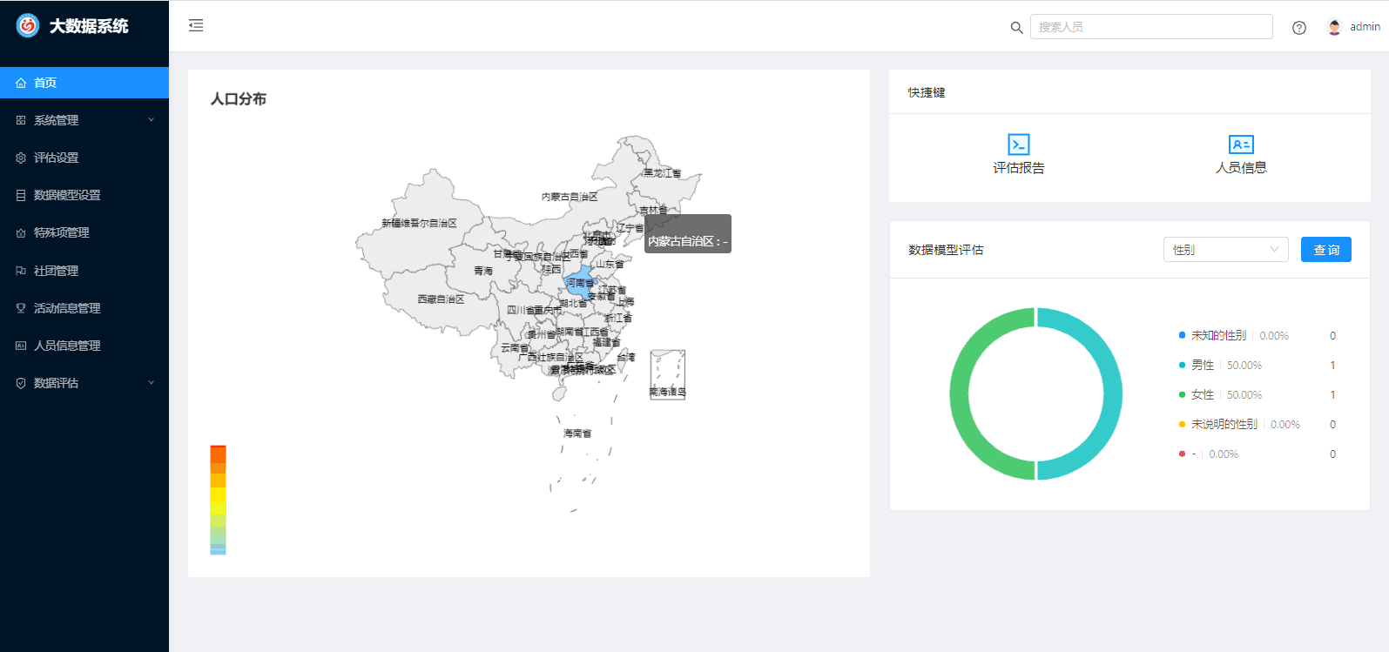Screen dimensions: 1389x652
Task: Open the 评估报告 shortcut icon
Action: (1018, 145)
